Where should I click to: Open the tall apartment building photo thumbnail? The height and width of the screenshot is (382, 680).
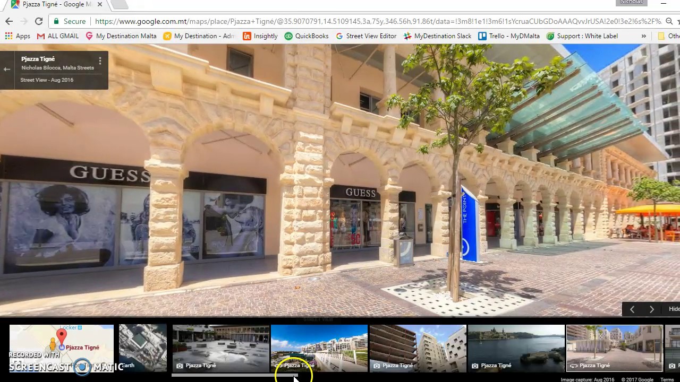pos(418,348)
